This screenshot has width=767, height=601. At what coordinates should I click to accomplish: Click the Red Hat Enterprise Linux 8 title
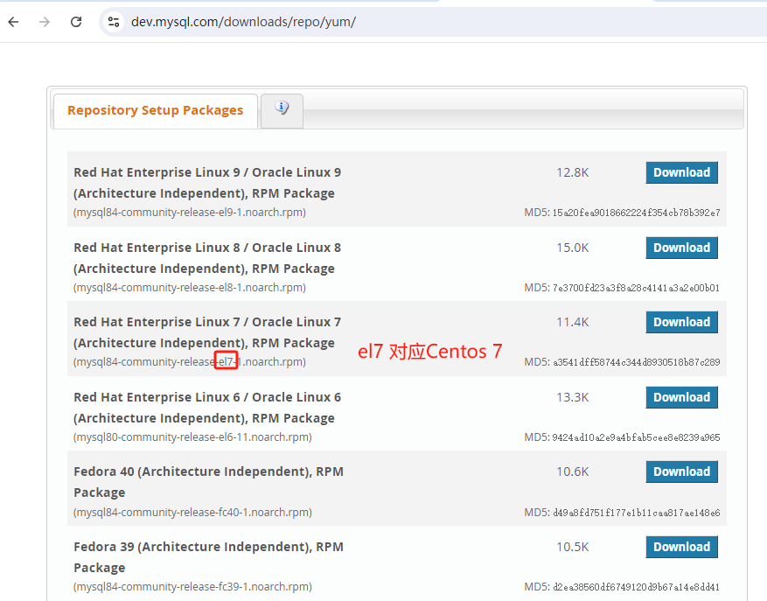click(x=207, y=258)
